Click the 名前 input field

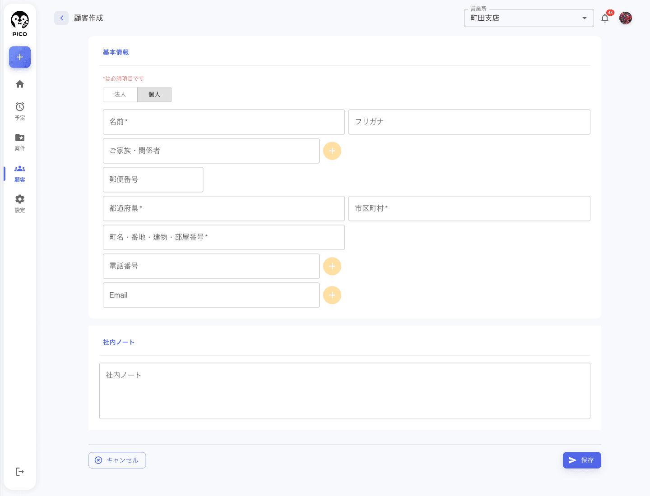tap(224, 122)
